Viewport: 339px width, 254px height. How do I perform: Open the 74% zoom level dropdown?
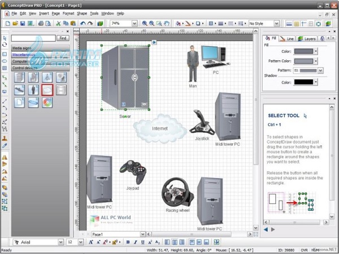click(134, 24)
